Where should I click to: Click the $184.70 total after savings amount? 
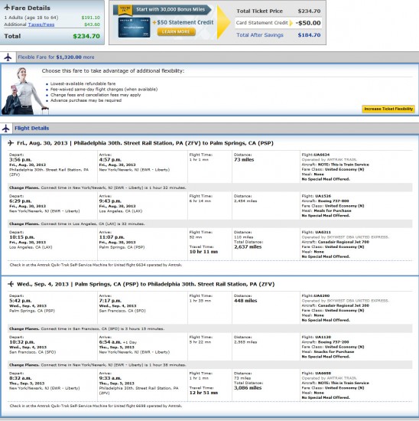(309, 35)
